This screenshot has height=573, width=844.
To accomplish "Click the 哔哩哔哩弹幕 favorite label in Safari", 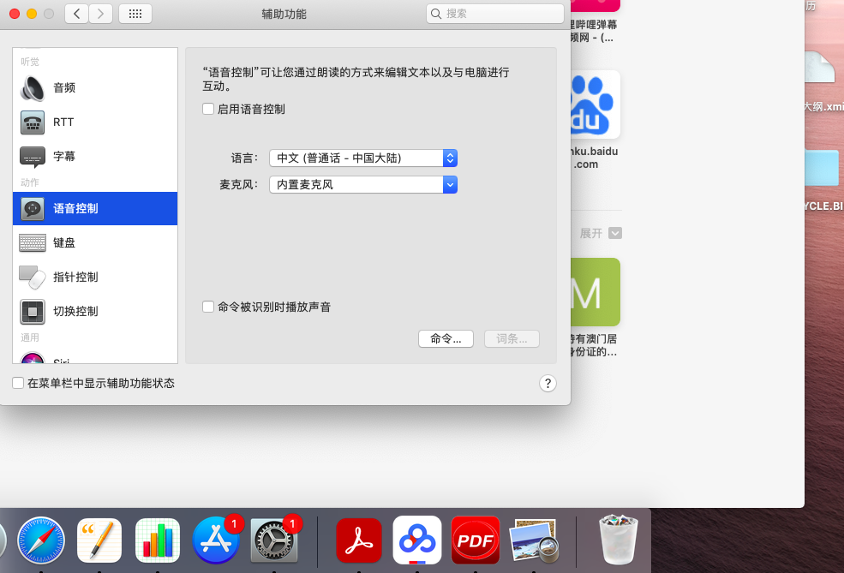I will [x=595, y=31].
